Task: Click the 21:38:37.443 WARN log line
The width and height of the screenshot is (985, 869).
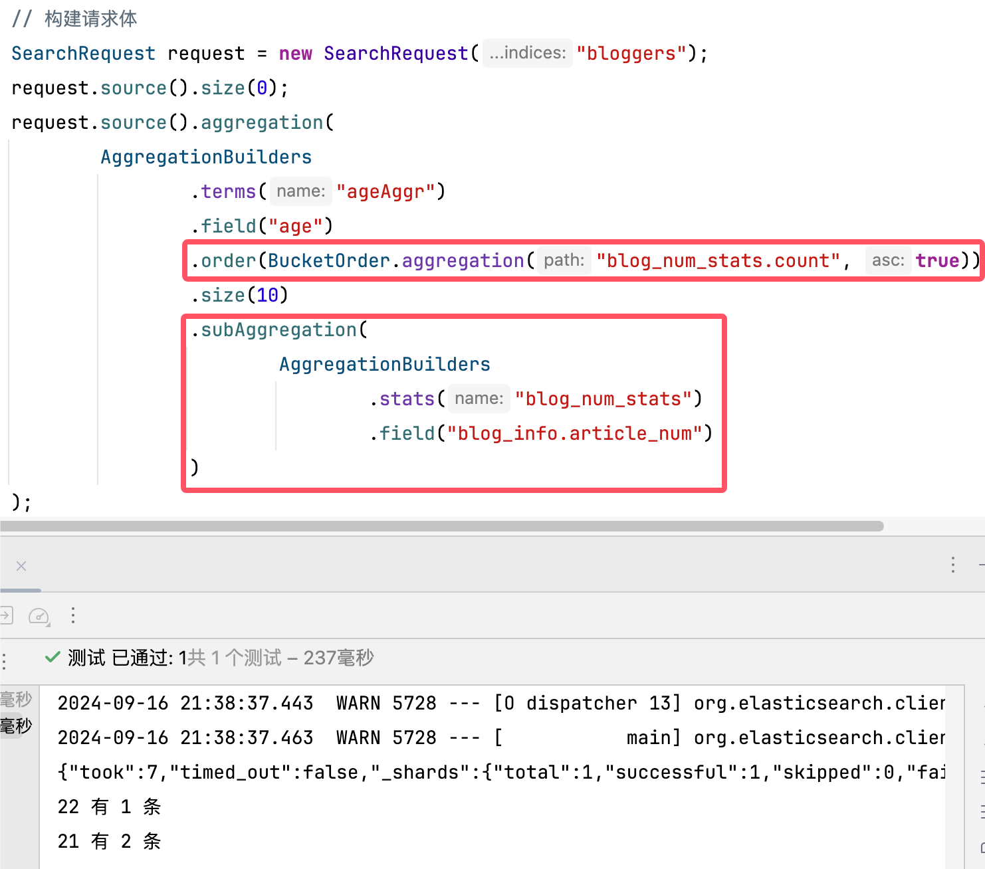Action: tap(501, 703)
